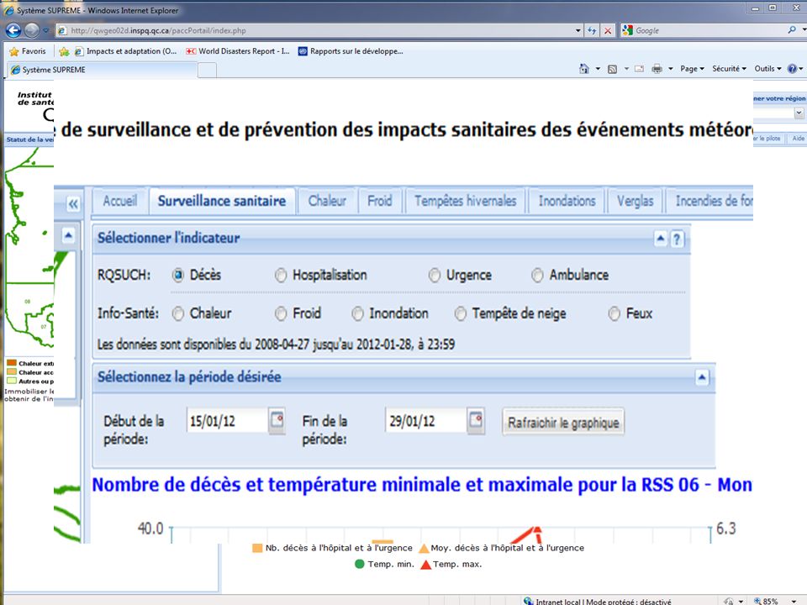Click the Print icon in the command bar
Viewport: 807px width, 605px height.
tap(657, 68)
